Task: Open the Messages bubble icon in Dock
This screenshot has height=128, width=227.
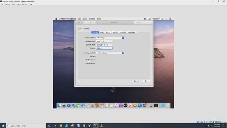Action: pyautogui.click(x=83, y=106)
